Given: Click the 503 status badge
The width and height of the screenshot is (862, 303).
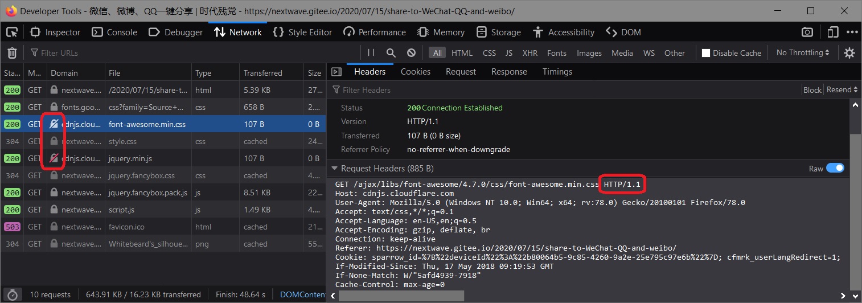Looking at the screenshot, I should click(x=12, y=227).
